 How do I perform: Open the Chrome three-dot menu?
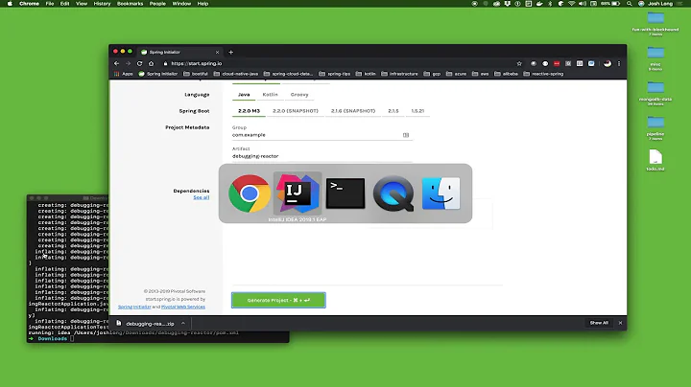(619, 63)
